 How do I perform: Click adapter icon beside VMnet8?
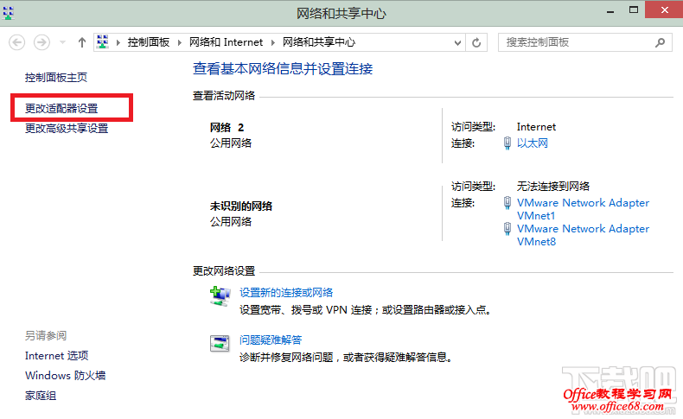tap(507, 228)
